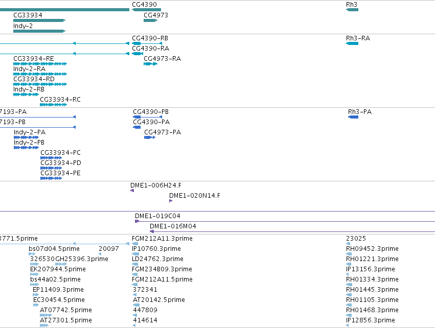Image resolution: width=435 pixels, height=328 pixels.
Task: Select the CG33934-RD transcript label
Action: point(34,79)
